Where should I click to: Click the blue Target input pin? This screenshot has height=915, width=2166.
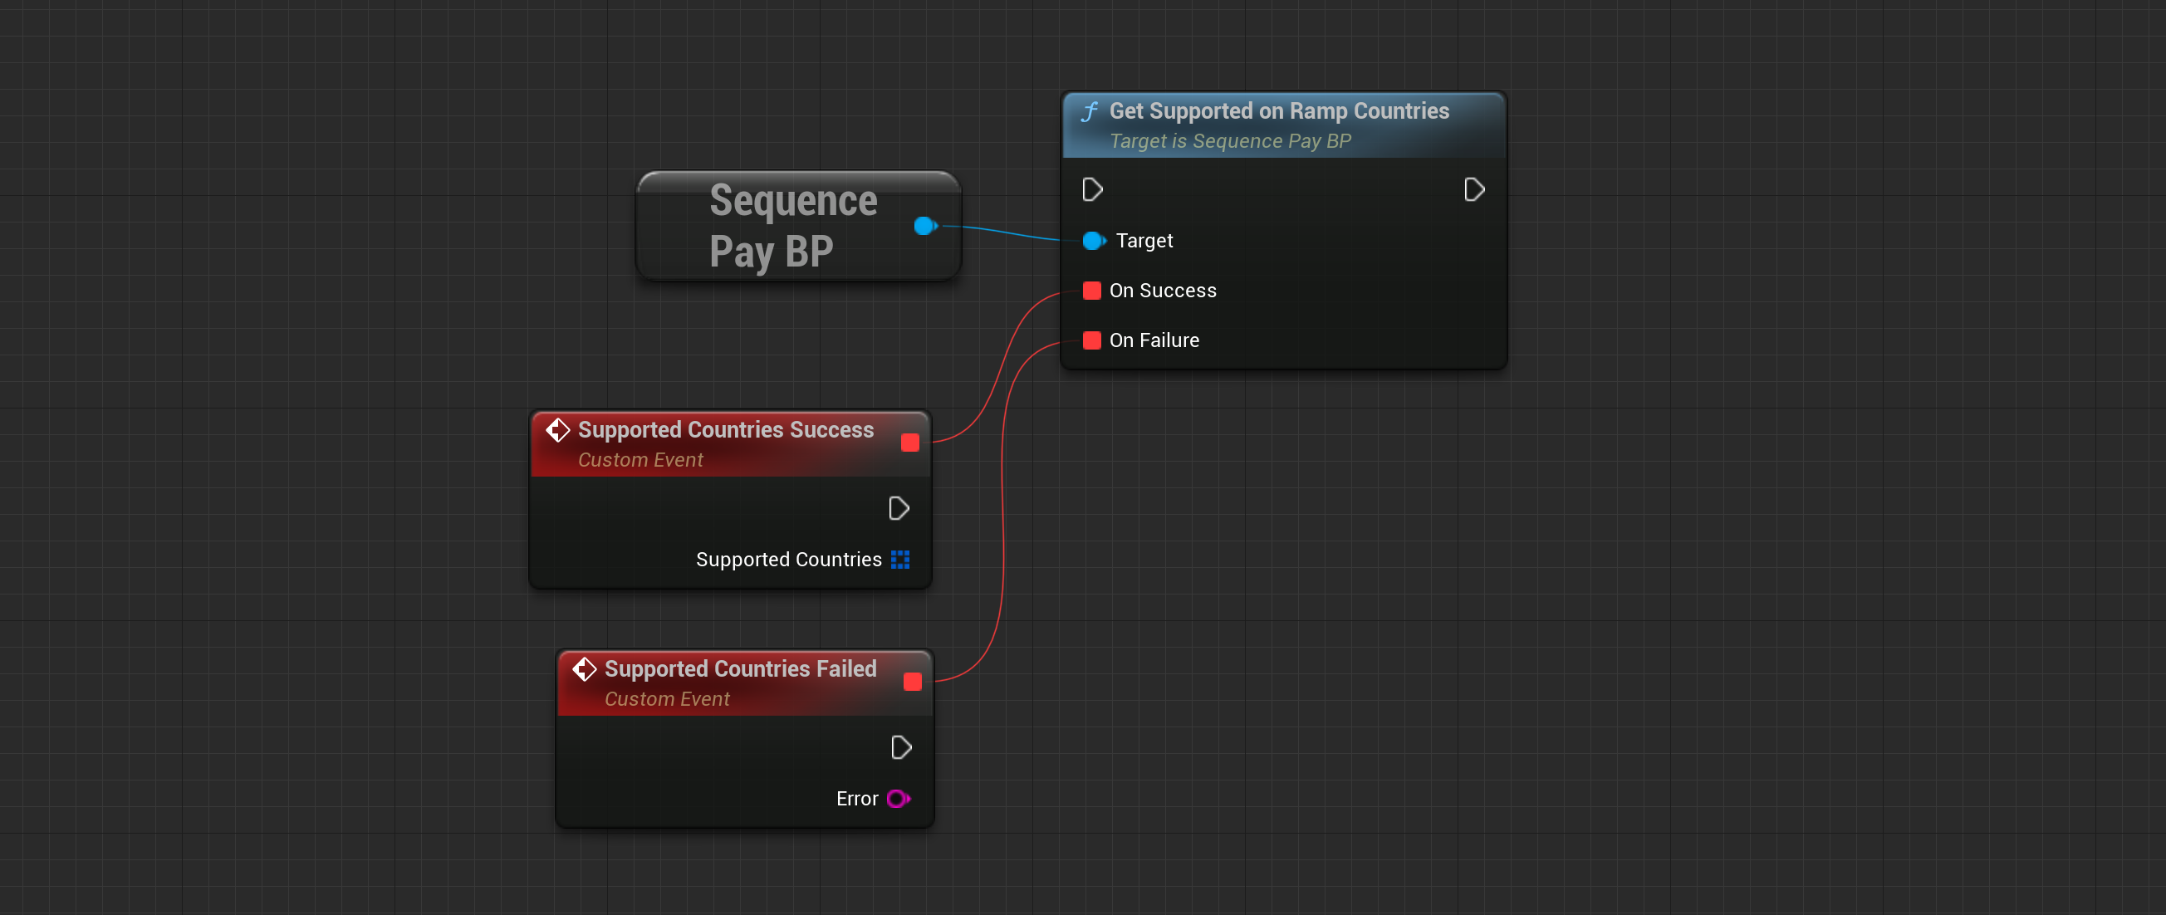(1093, 242)
